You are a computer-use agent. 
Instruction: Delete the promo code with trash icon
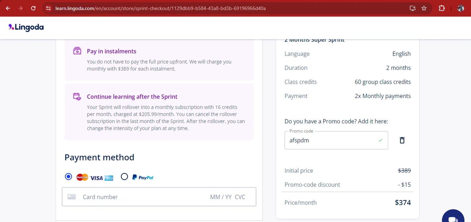point(402,140)
